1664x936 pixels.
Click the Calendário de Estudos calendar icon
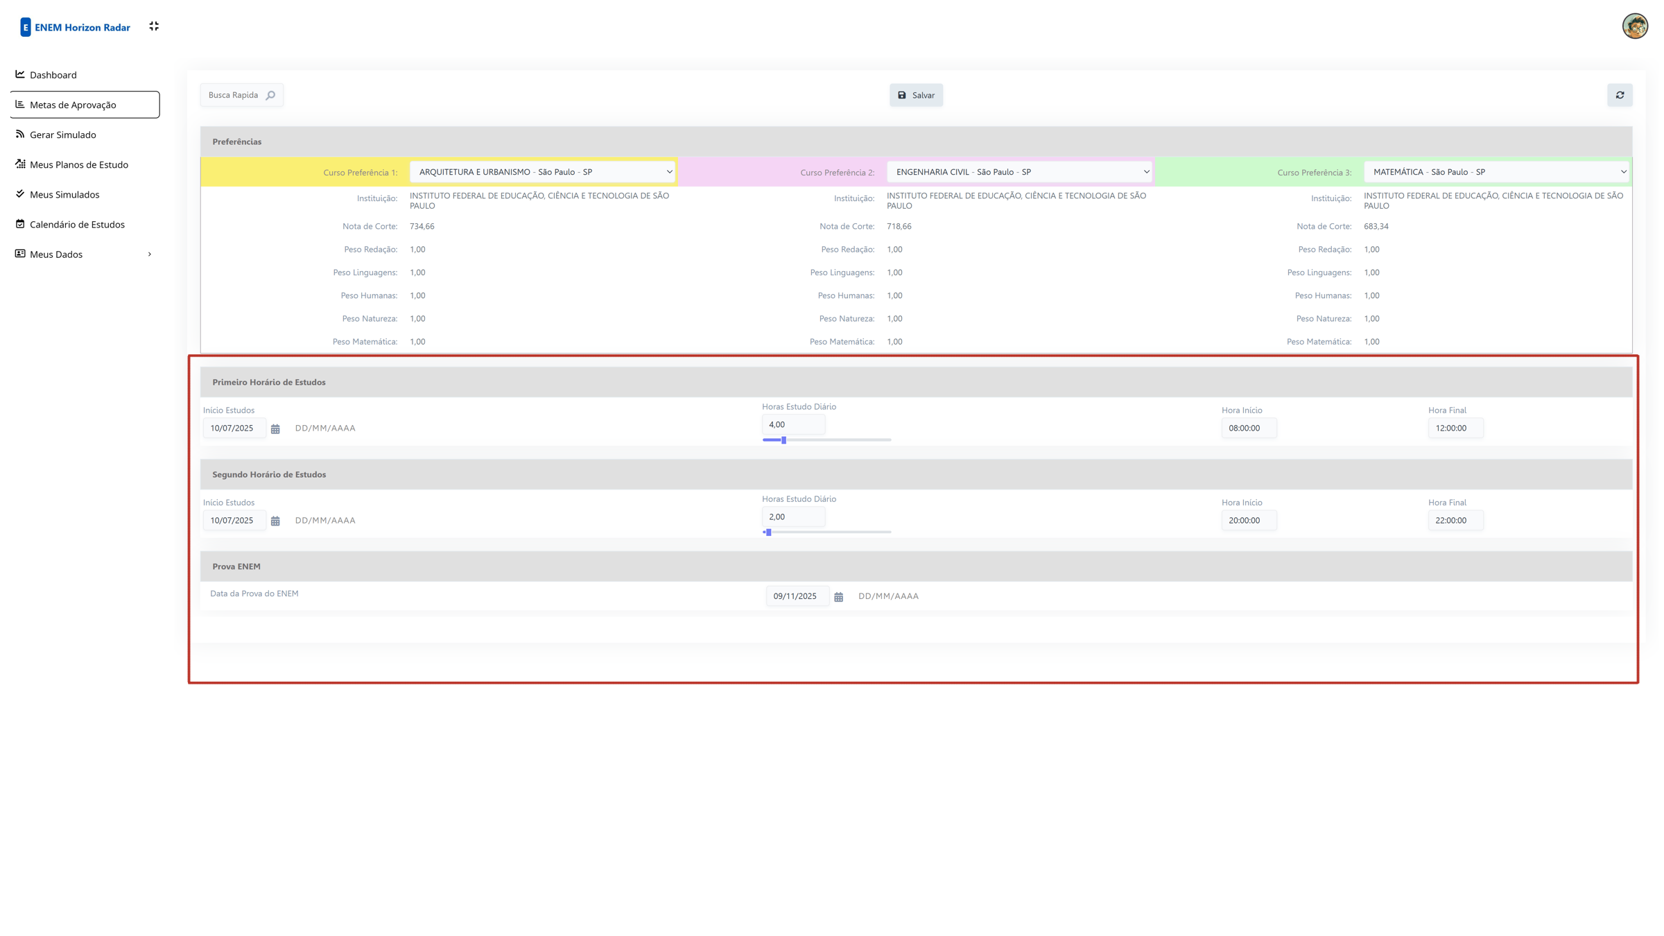tap(20, 223)
